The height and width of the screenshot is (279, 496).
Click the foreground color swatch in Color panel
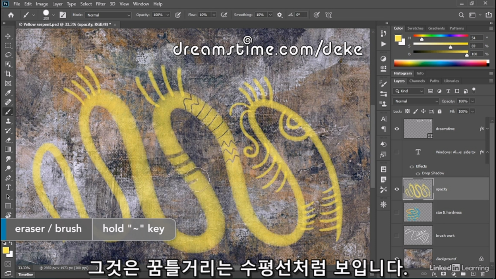pos(398,38)
